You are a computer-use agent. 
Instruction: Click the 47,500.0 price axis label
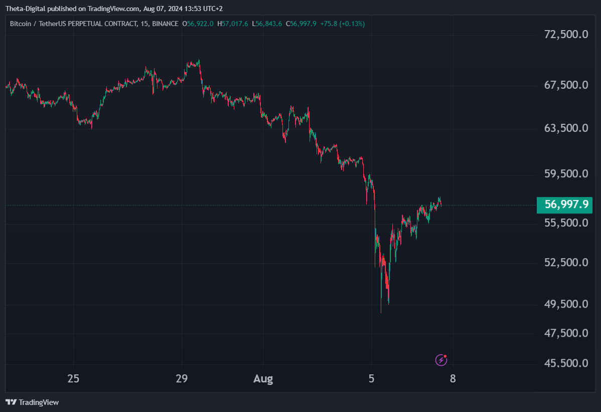pyautogui.click(x=566, y=333)
